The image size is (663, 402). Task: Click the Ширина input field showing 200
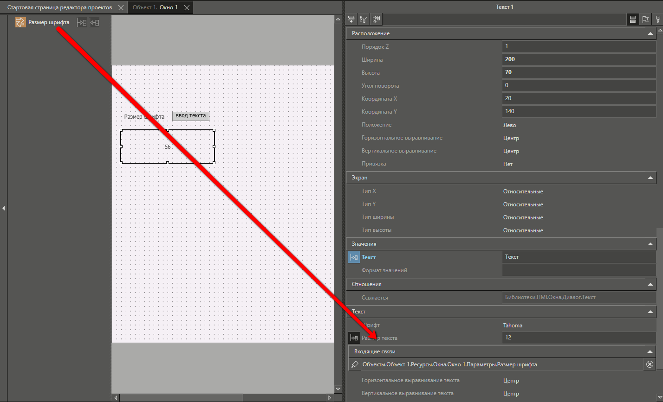pyautogui.click(x=578, y=59)
